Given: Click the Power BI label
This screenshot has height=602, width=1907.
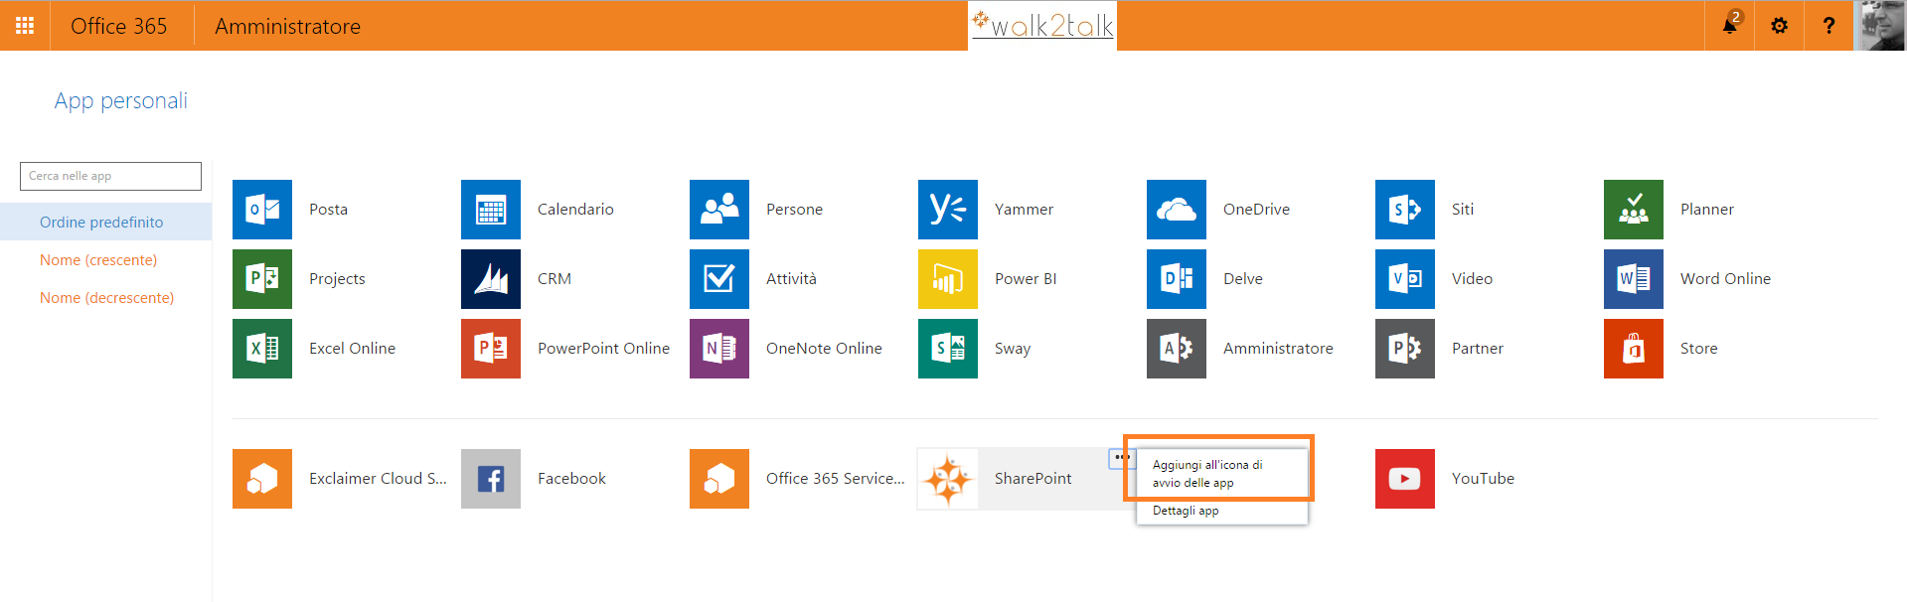Looking at the screenshot, I should click(1026, 279).
